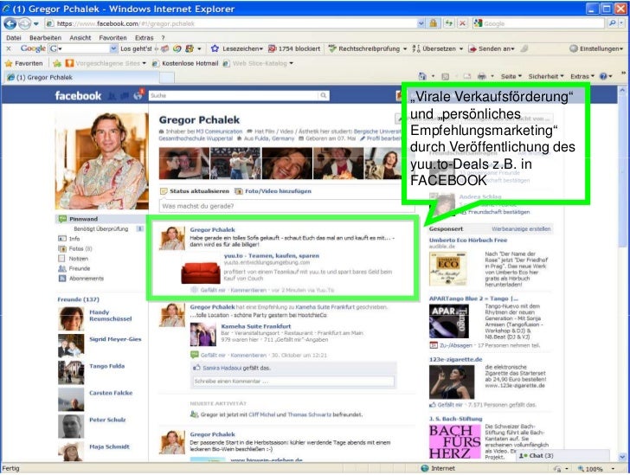
Task: Click the Fotos icon in left sidebar
Action: coord(62,249)
